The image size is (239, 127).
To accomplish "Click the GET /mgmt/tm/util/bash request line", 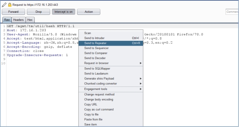I will click(41, 26).
